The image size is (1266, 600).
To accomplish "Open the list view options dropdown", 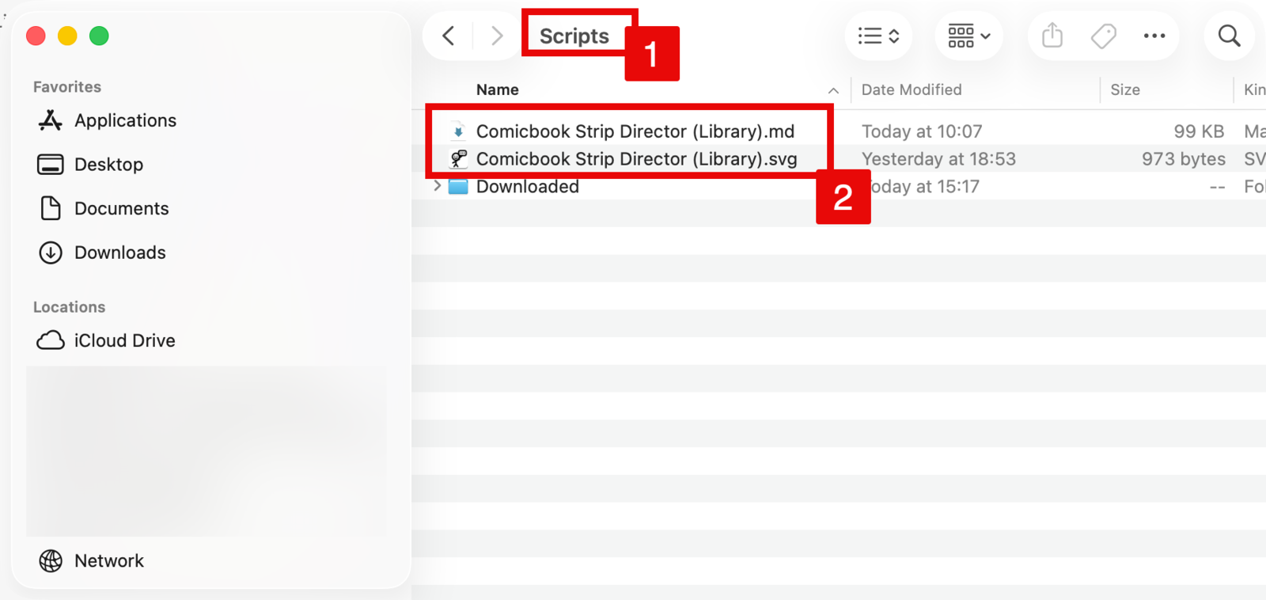I will pyautogui.click(x=878, y=36).
